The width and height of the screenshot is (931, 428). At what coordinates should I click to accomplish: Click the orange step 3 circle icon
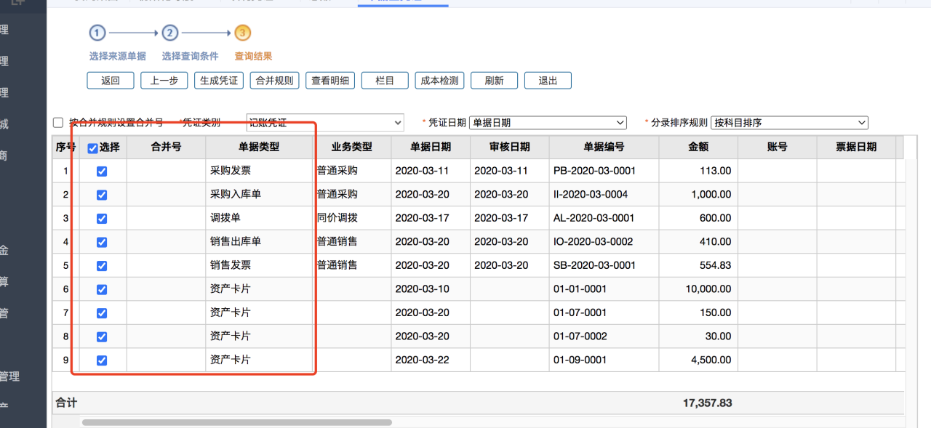click(243, 33)
